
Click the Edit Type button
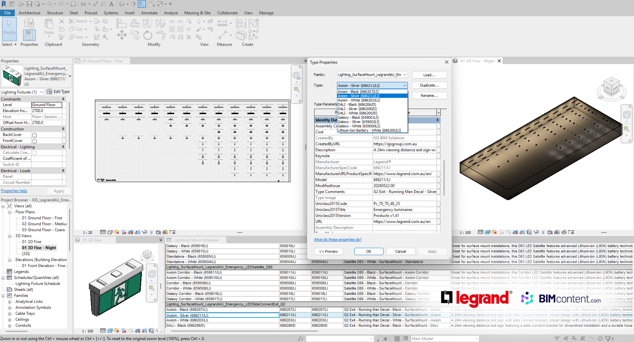58,92
